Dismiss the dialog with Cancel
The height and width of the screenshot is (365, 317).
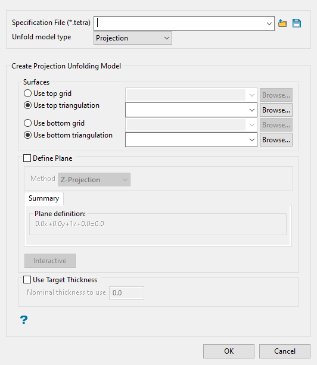[285, 351]
